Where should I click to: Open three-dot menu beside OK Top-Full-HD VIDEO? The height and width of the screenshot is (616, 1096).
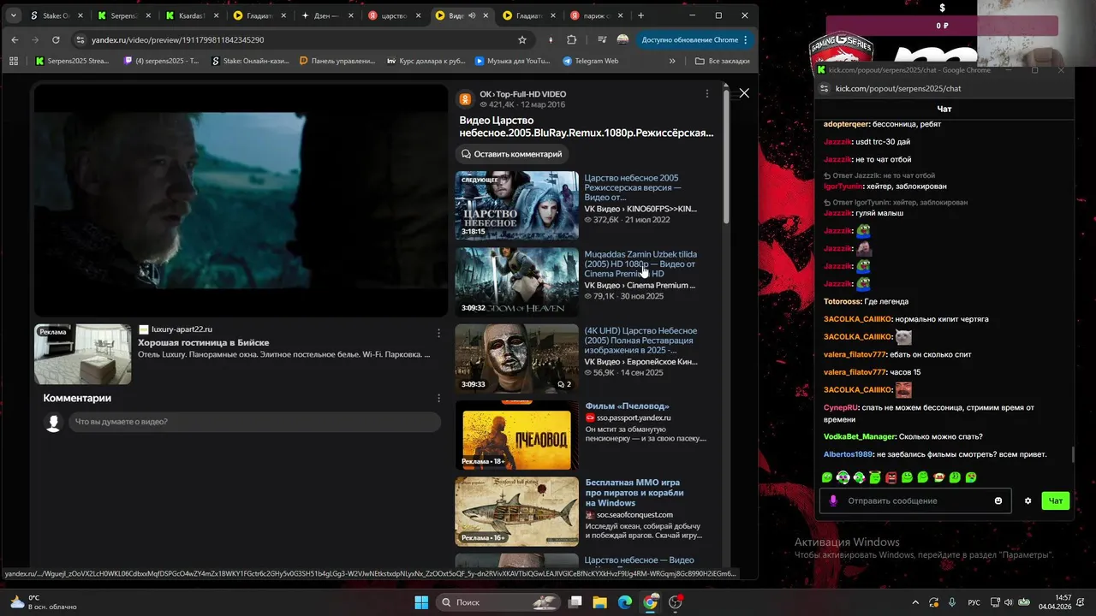pos(706,94)
